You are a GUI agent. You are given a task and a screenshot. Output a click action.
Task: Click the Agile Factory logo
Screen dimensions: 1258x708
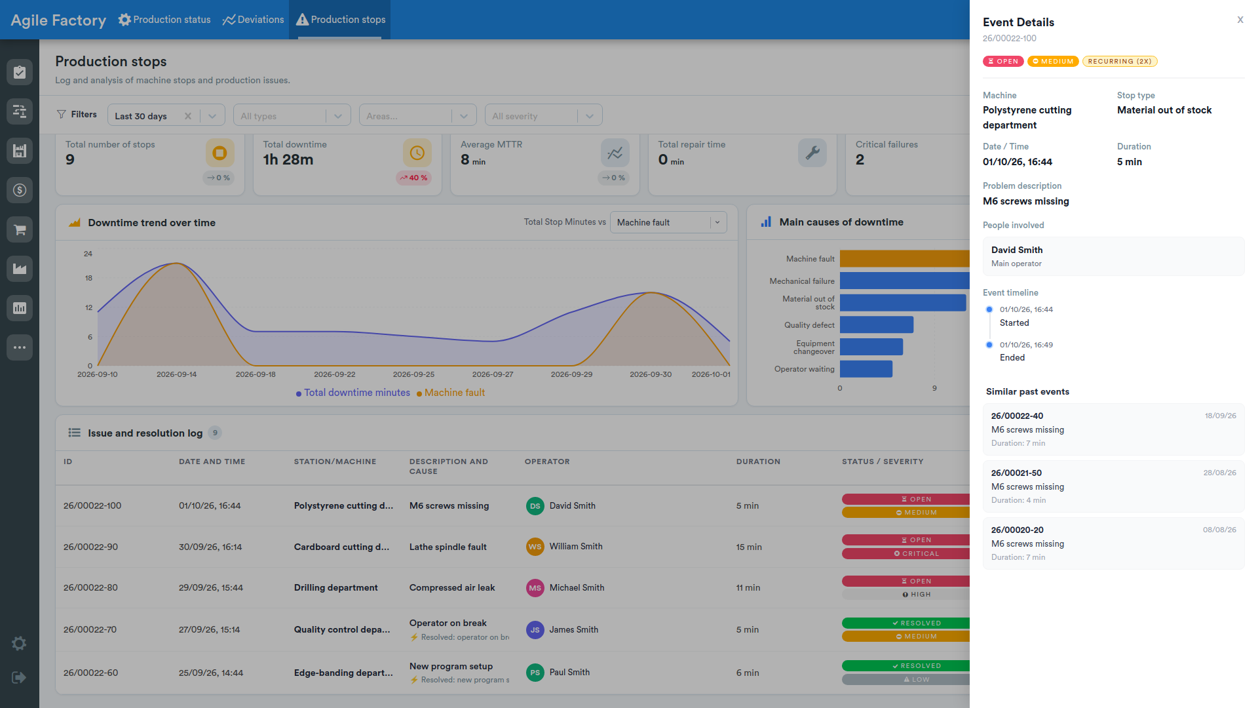click(58, 20)
